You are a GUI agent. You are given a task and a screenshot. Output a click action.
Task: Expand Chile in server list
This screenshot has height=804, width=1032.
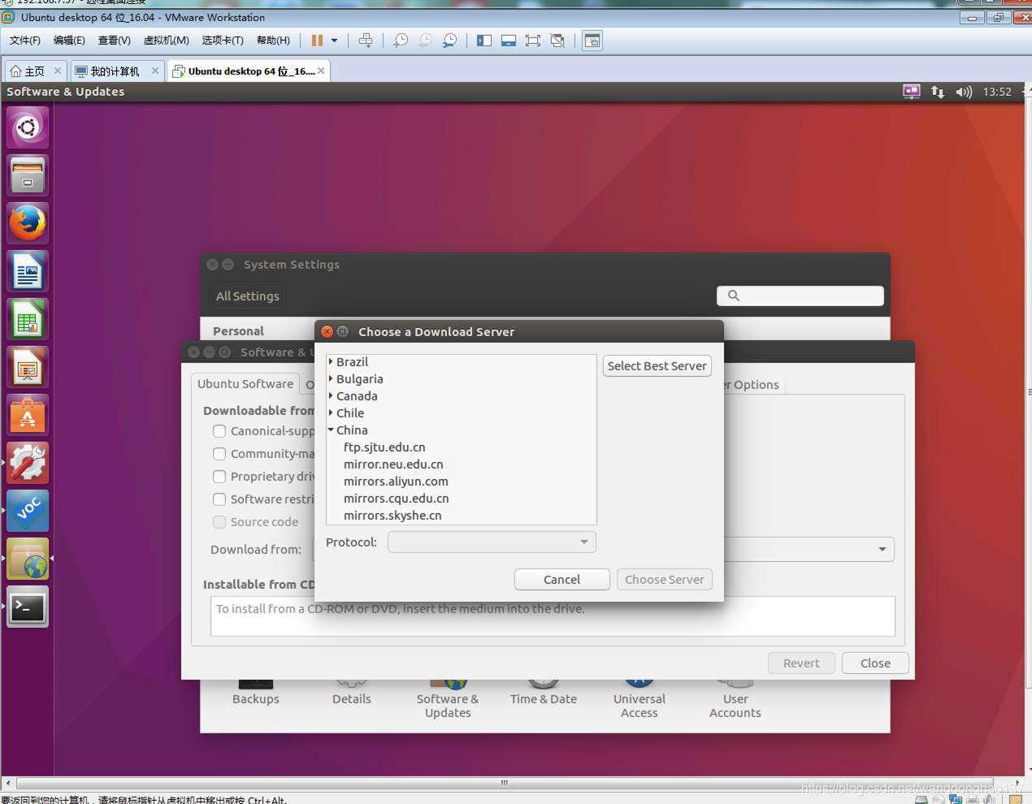pos(331,413)
